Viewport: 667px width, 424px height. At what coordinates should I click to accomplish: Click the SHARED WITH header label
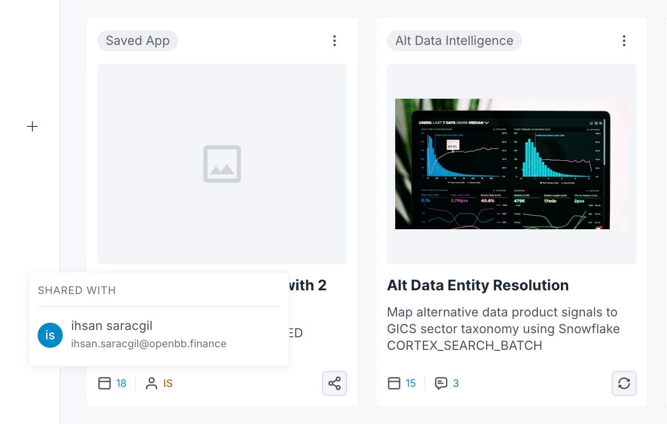76,290
